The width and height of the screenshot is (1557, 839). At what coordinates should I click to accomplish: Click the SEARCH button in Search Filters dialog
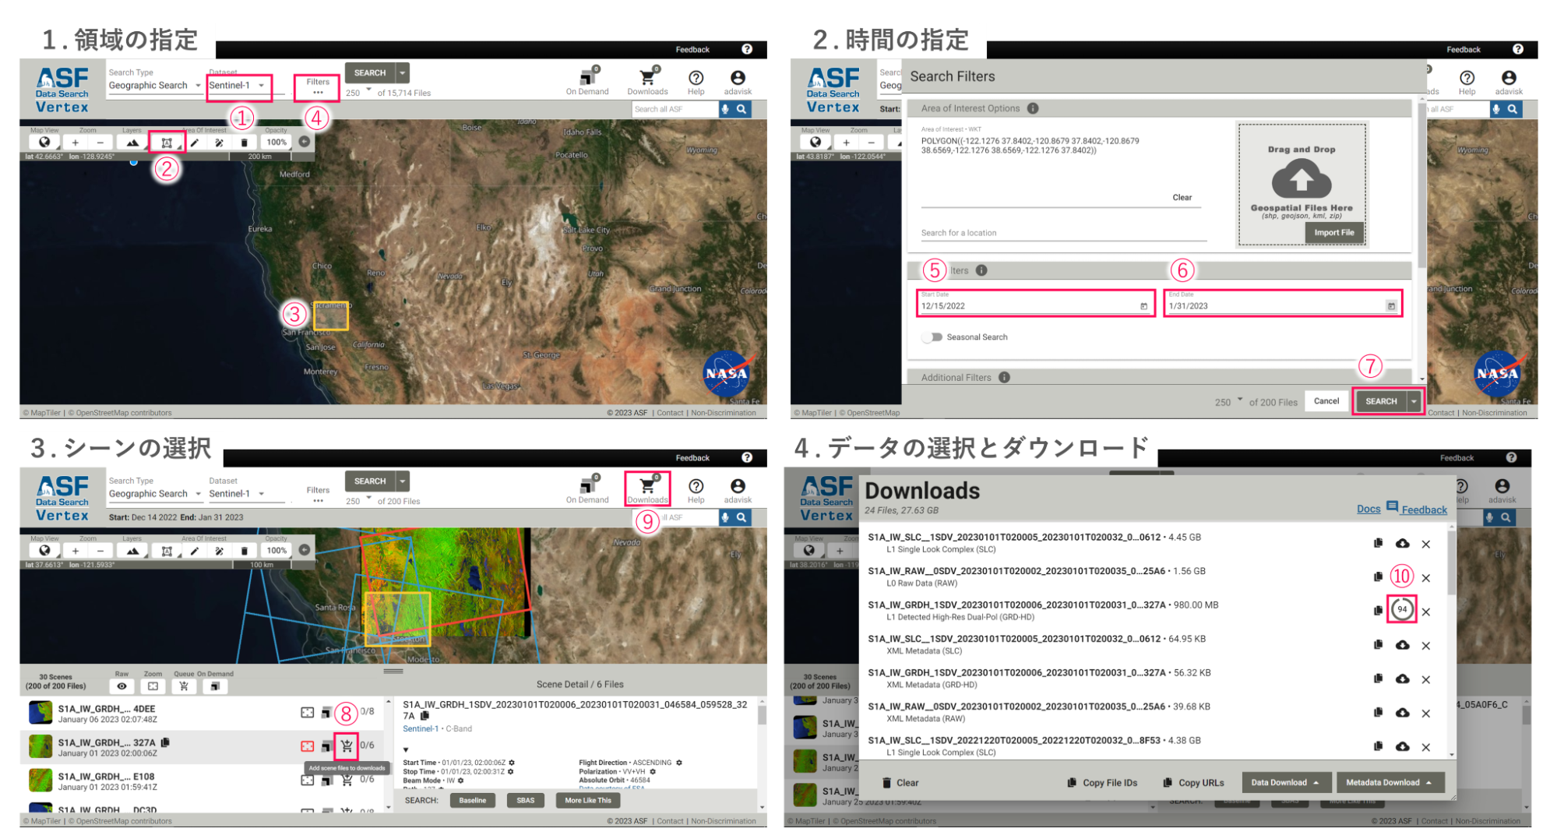[1381, 401]
